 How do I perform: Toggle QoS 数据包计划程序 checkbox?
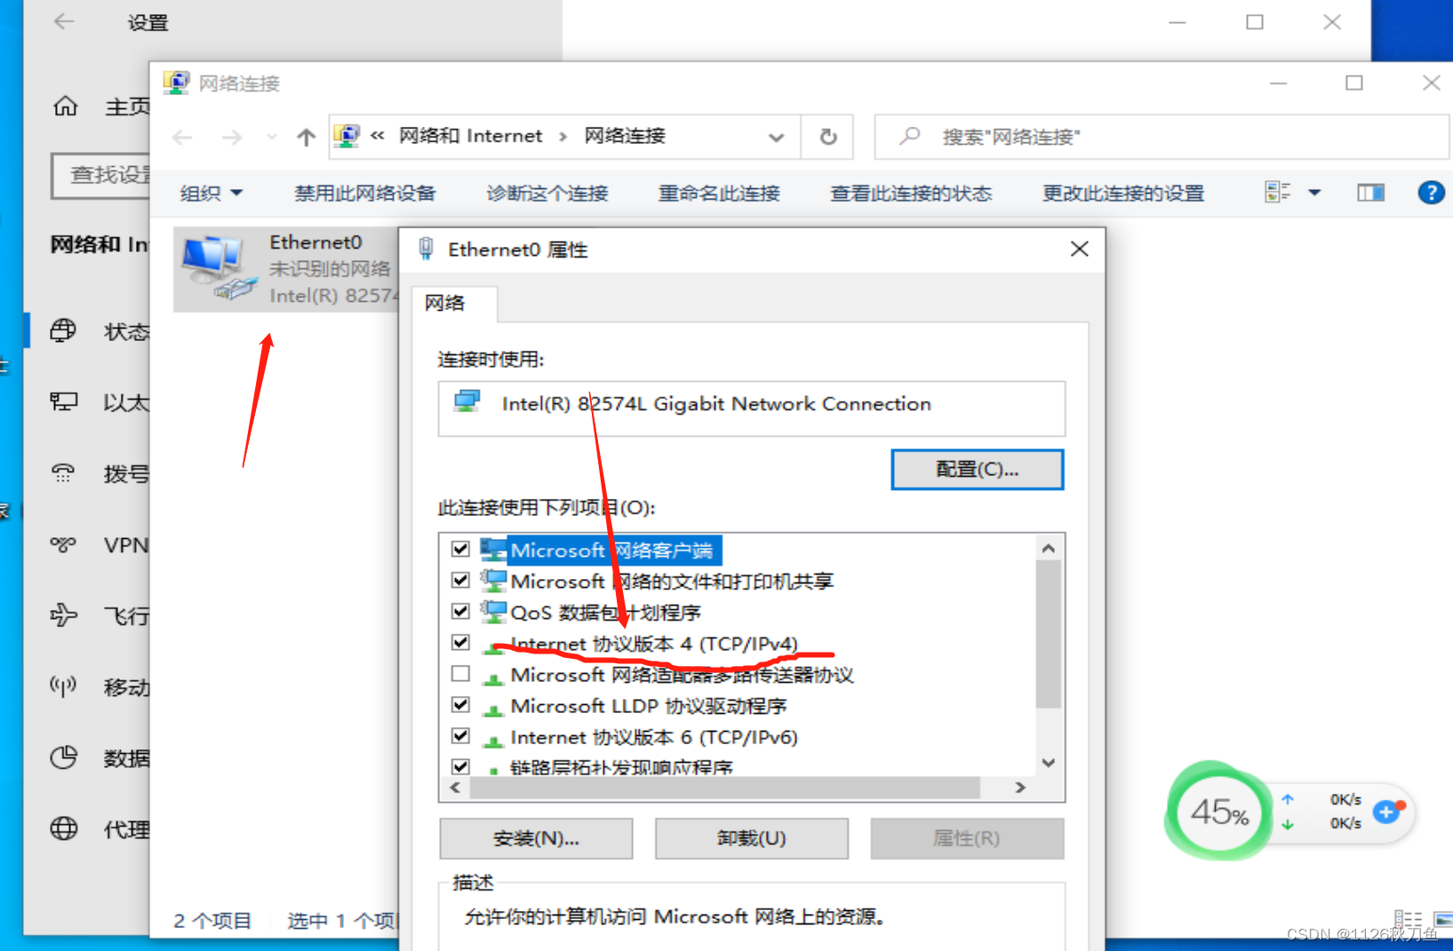pyautogui.click(x=460, y=611)
